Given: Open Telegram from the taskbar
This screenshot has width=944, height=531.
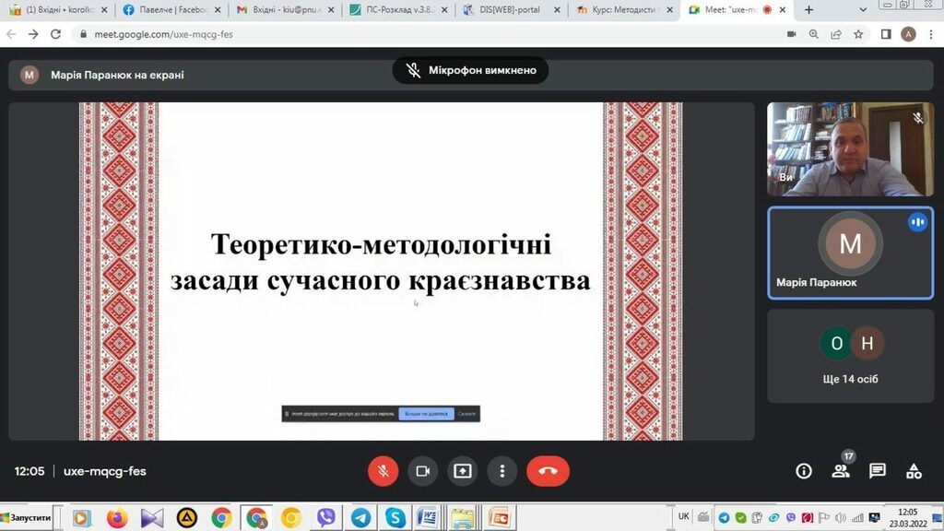Looking at the screenshot, I should point(360,518).
